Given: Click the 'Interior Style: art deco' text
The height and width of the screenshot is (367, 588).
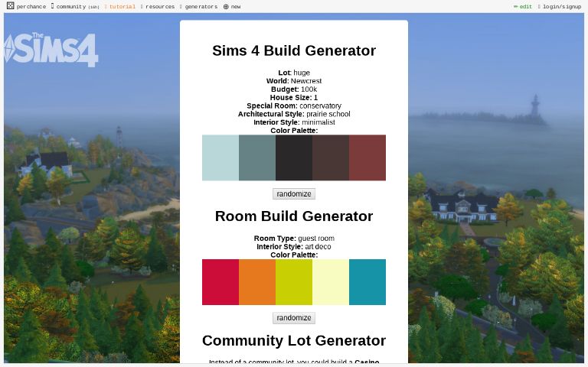Looking at the screenshot, I should 294,246.
